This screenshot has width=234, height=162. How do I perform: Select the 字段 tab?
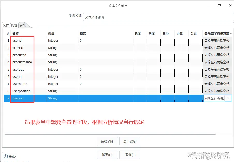(23, 25)
